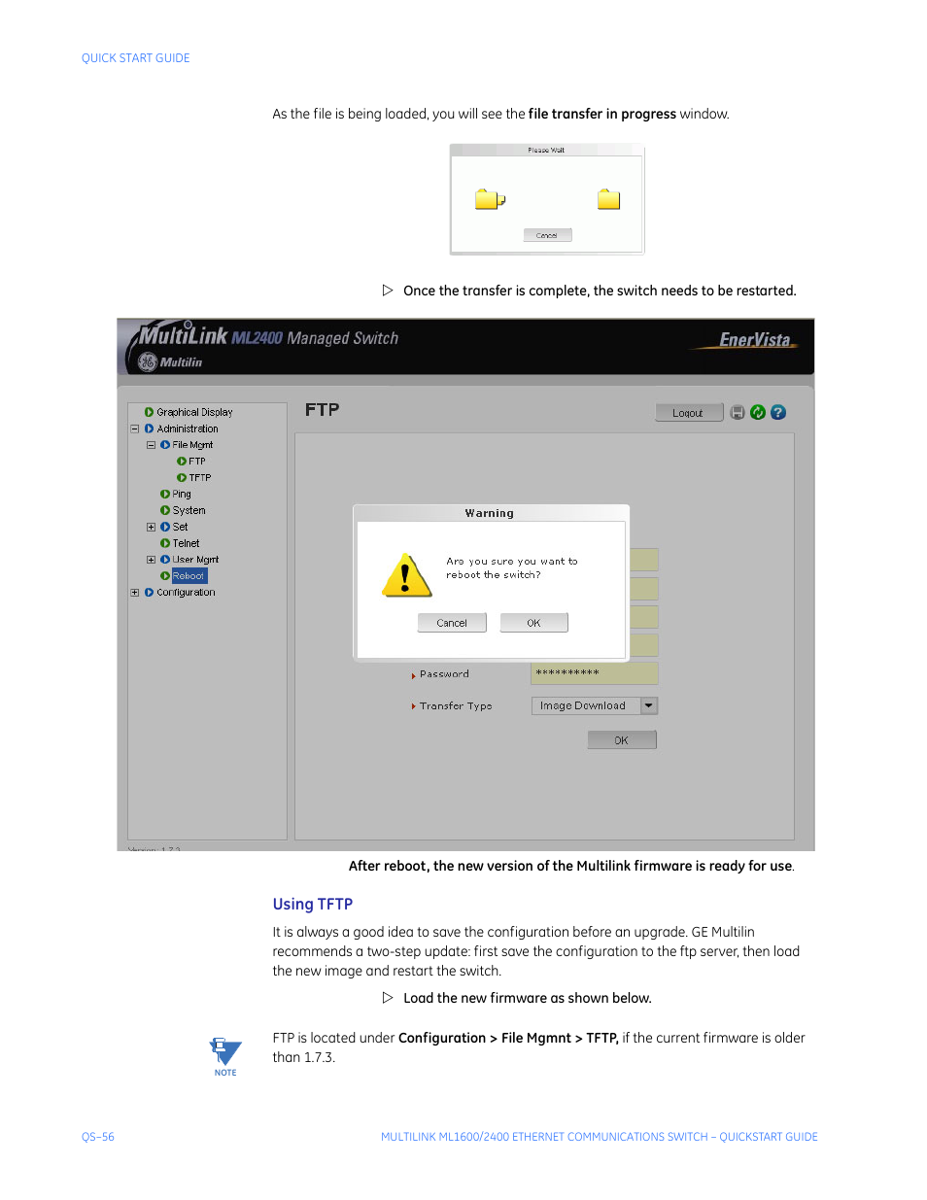Click the EnerVista logo link
Image resolution: width=927 pixels, height=1200 pixels.
tap(754, 340)
